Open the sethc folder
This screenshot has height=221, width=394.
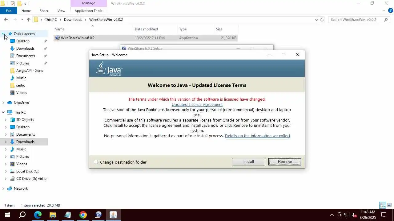tap(20, 85)
